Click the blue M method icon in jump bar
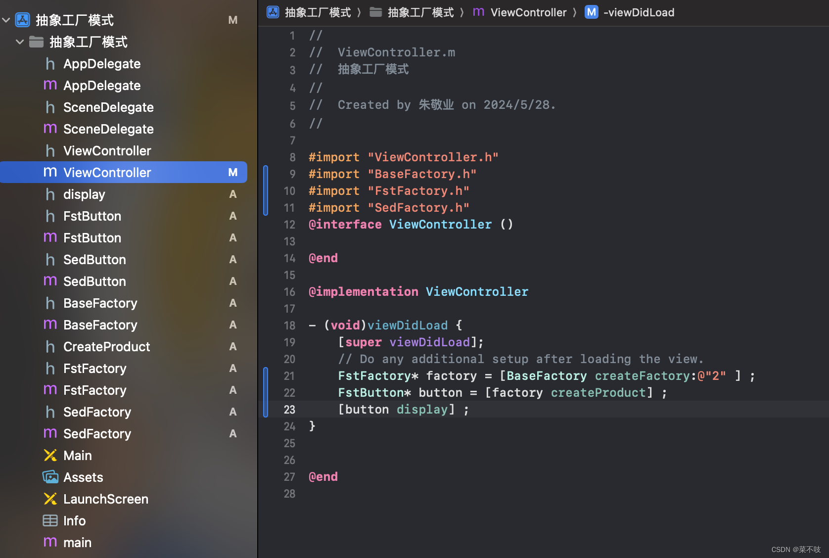The width and height of the screenshot is (829, 558). point(592,12)
